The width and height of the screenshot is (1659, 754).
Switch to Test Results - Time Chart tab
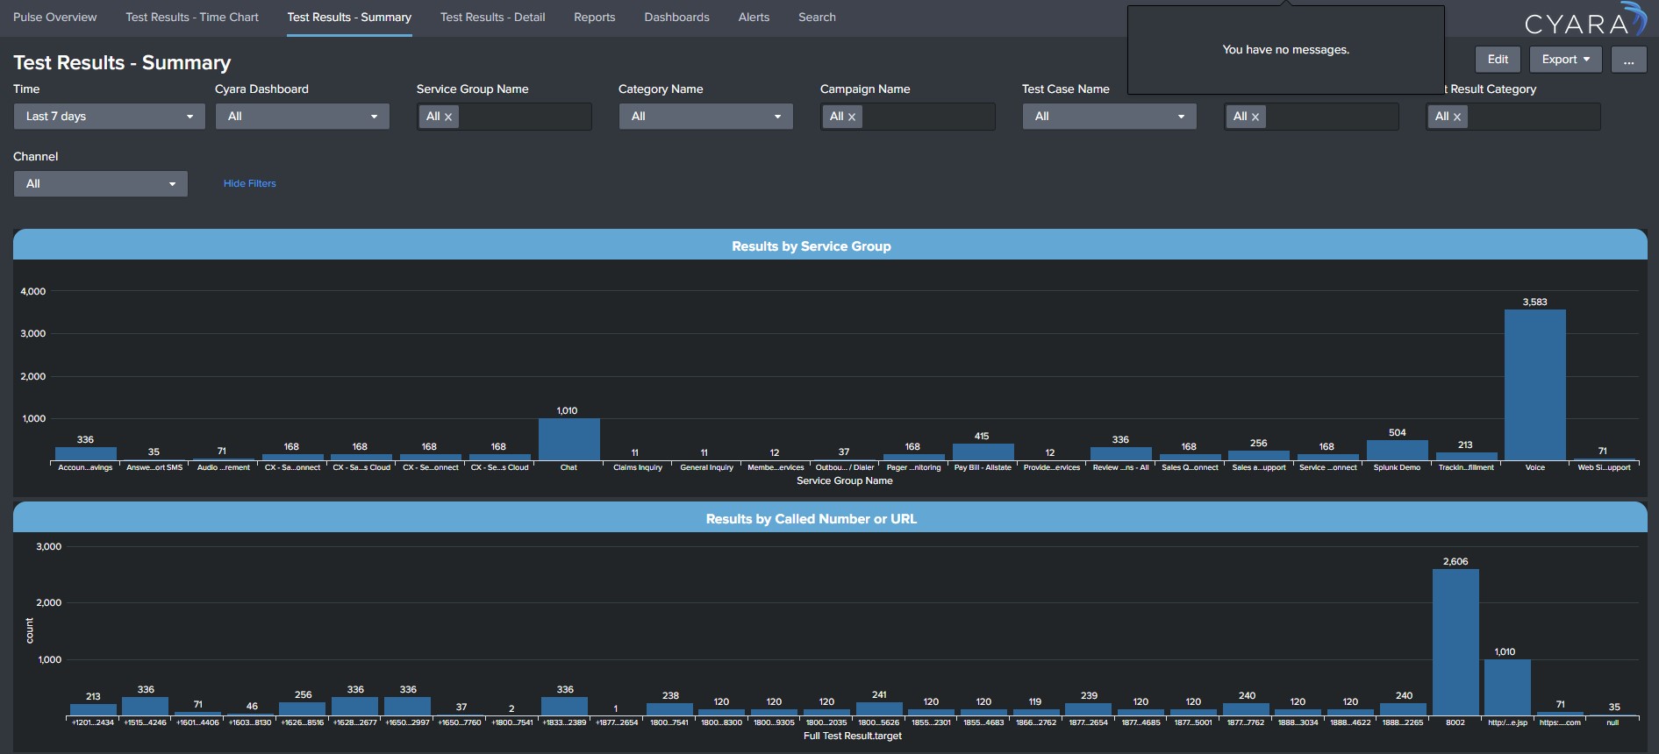click(x=192, y=17)
